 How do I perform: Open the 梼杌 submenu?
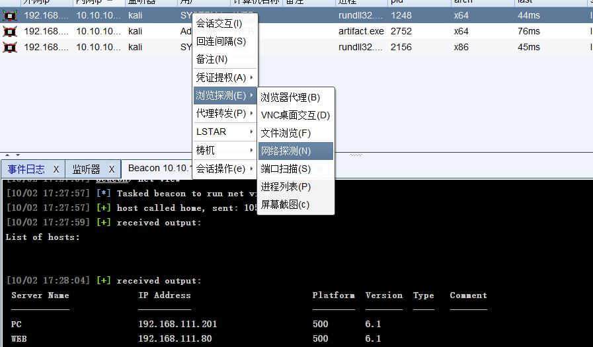225,150
